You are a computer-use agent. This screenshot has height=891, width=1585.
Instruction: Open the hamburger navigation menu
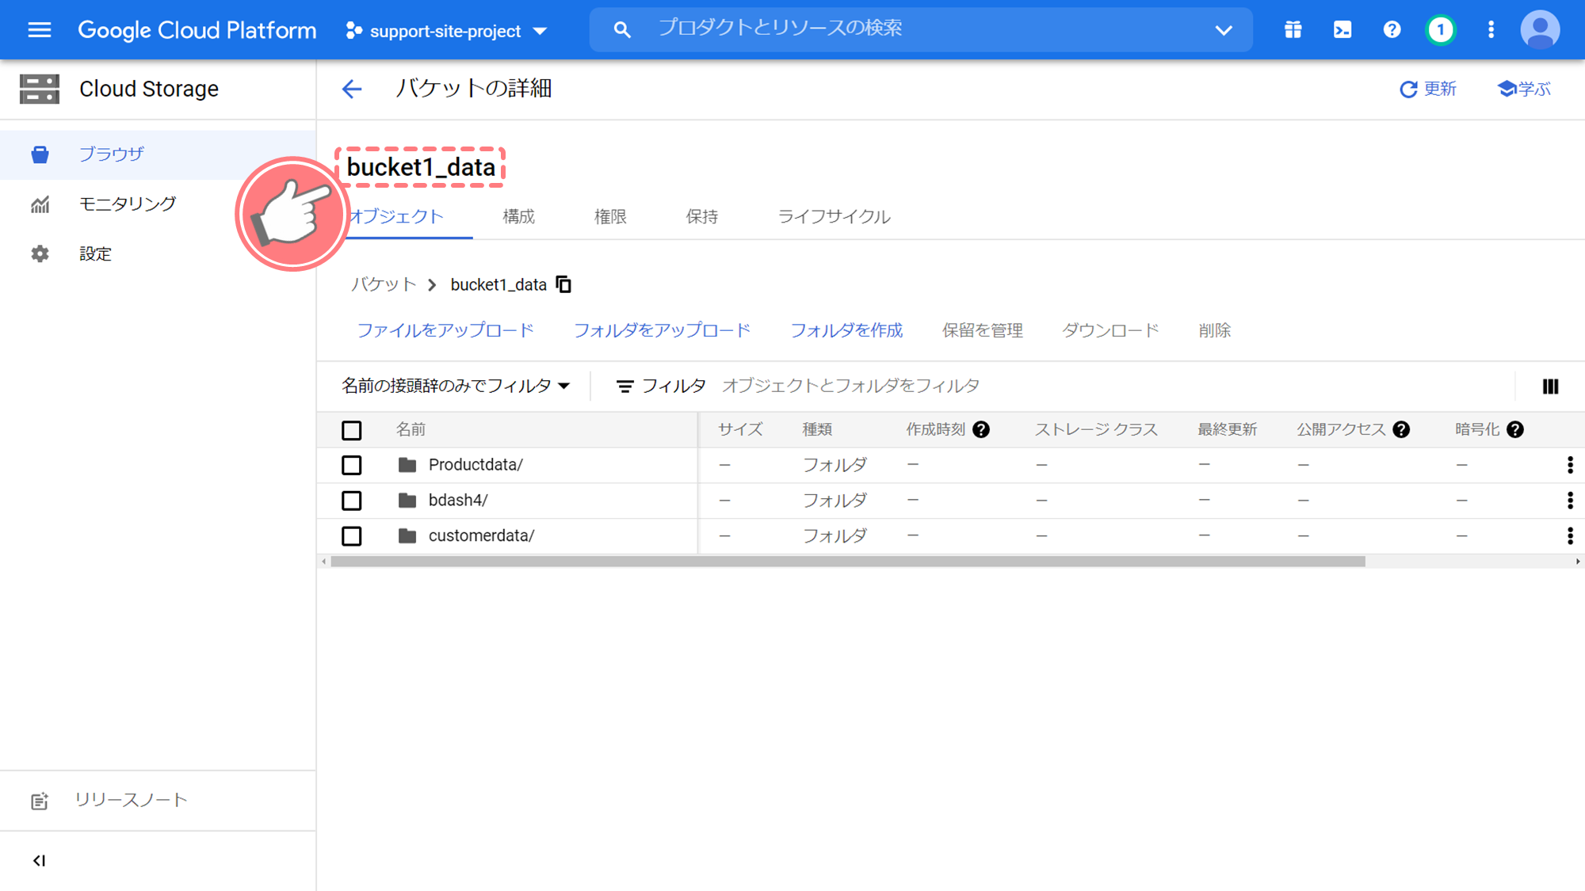point(39,30)
